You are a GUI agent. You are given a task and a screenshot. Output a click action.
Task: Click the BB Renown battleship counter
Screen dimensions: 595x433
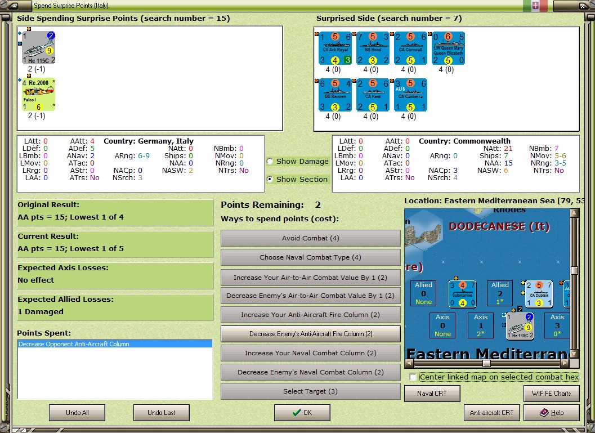click(335, 95)
